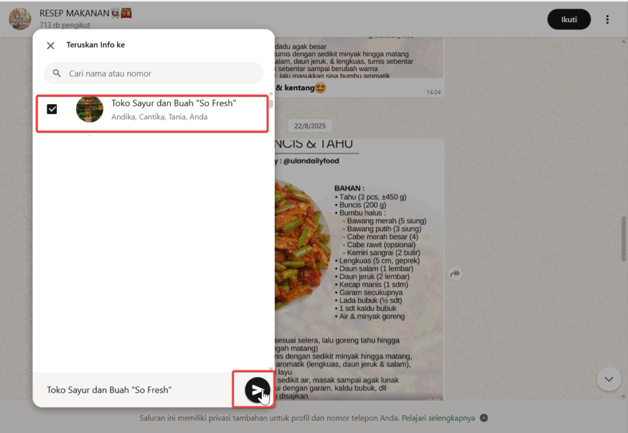This screenshot has height=433, width=628.
Task: Click the contact list scroll-down arrow
Action: coord(271,369)
